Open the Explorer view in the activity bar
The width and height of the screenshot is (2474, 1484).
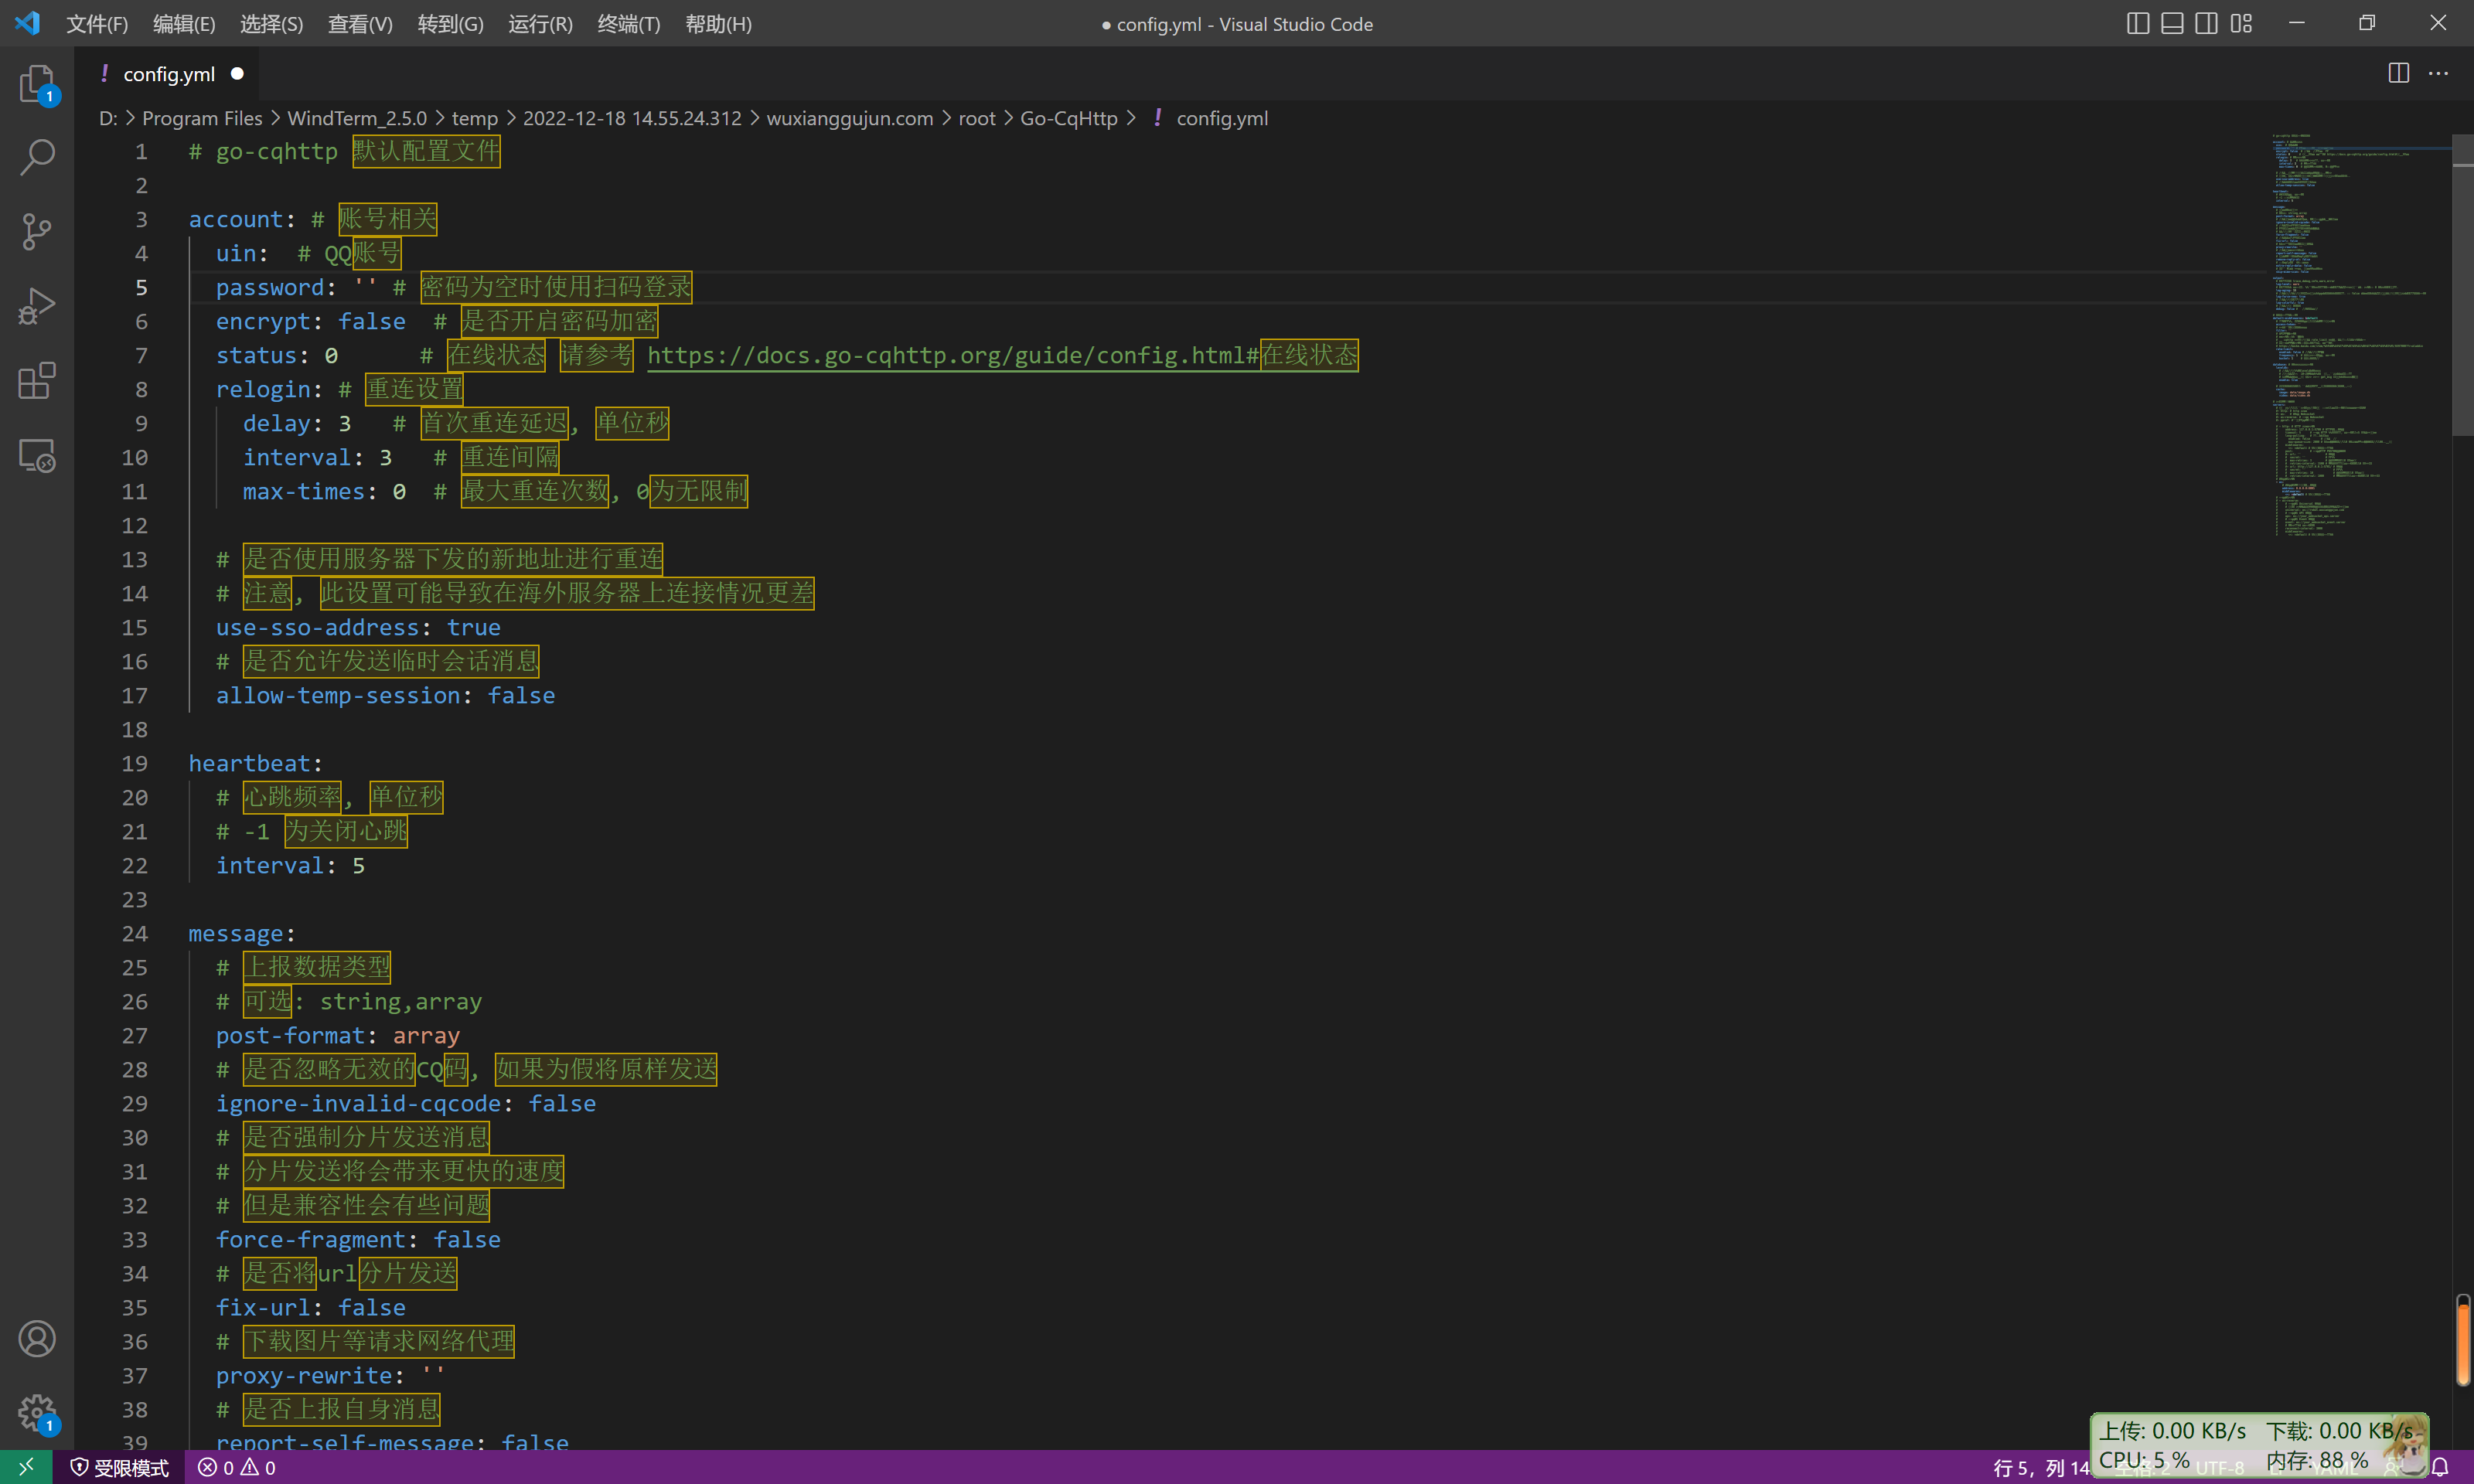(36, 84)
